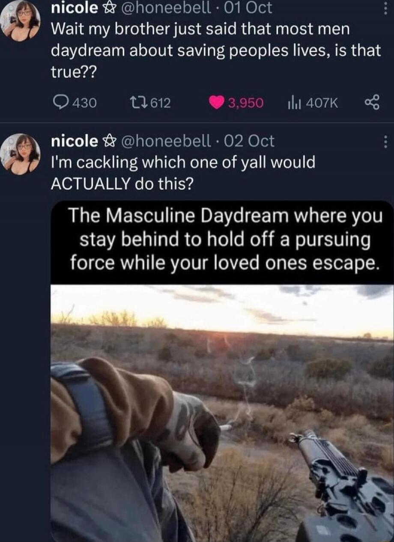394x542 pixels.
Task: Open nicole's profile picture on second tweet
Action: coord(20,154)
